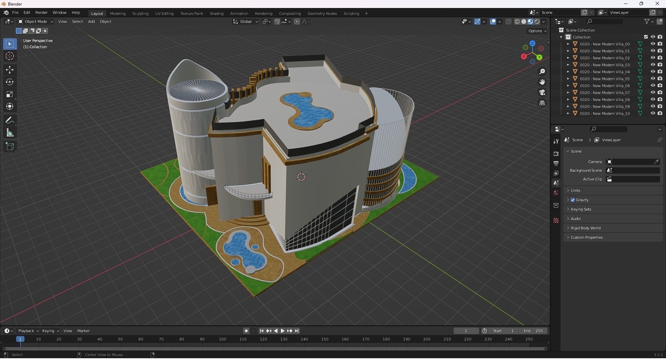
Task: Switch to the Geometry Nodes workspace tab
Action: pyautogui.click(x=322, y=14)
